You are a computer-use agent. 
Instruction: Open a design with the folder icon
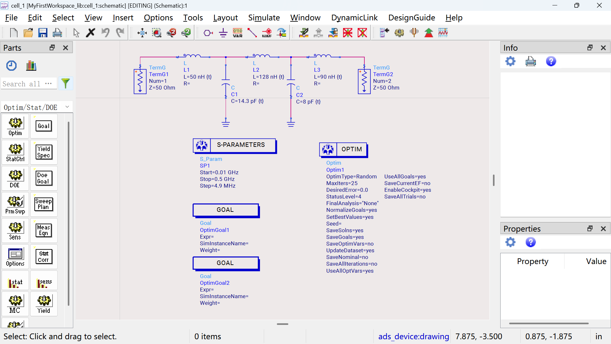pos(28,32)
